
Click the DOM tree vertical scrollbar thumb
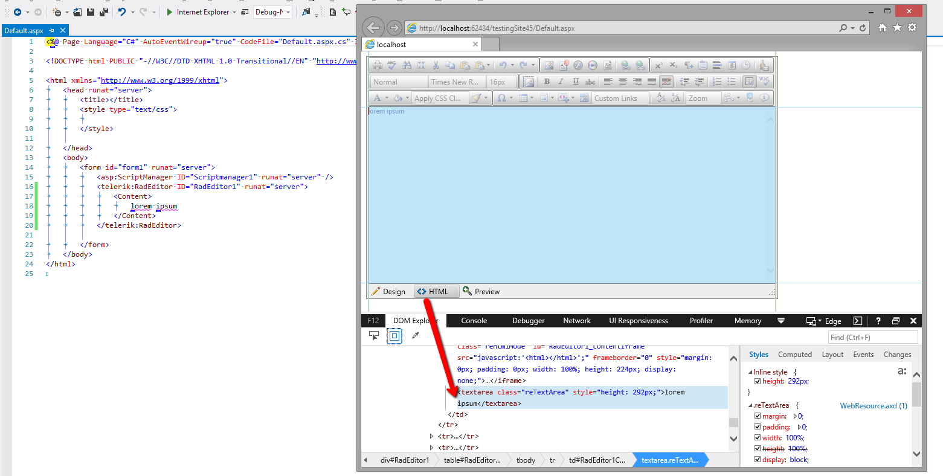pyautogui.click(x=734, y=422)
